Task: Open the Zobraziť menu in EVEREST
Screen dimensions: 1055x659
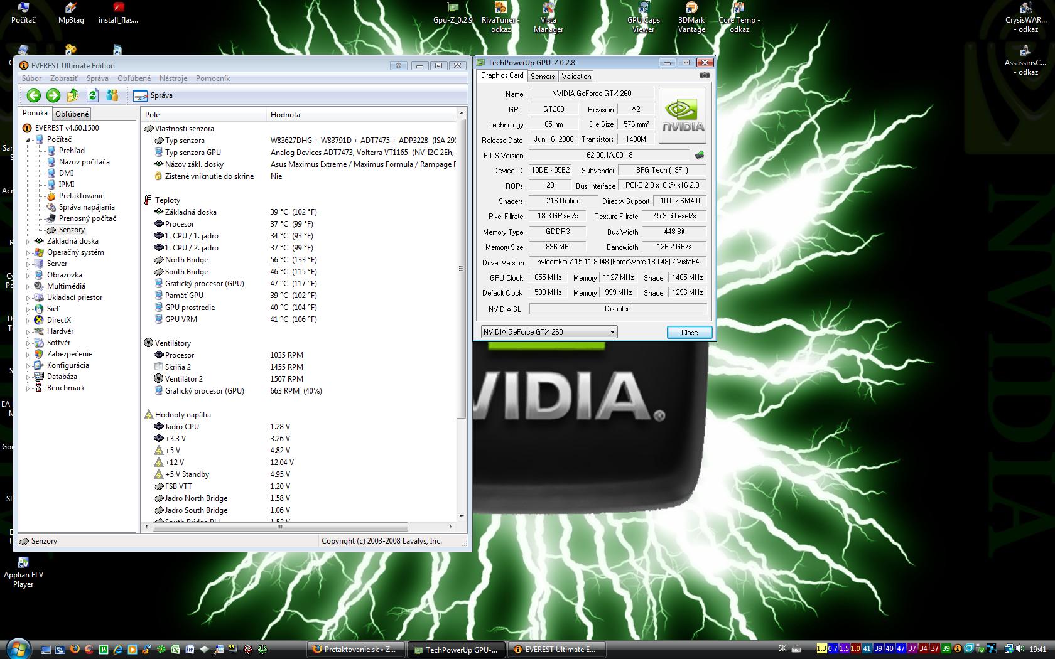Action: tap(64, 78)
